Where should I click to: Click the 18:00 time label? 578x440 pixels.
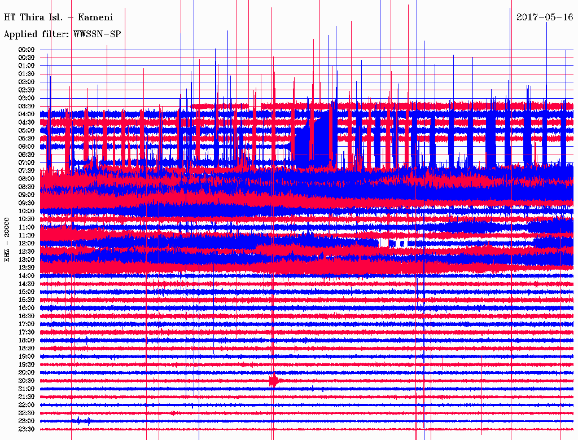[x=27, y=341]
